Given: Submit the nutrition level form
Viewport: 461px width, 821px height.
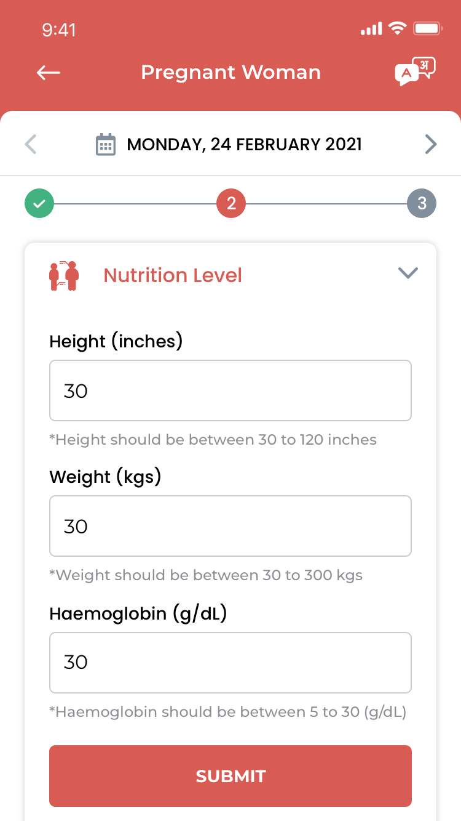Looking at the screenshot, I should (230, 776).
